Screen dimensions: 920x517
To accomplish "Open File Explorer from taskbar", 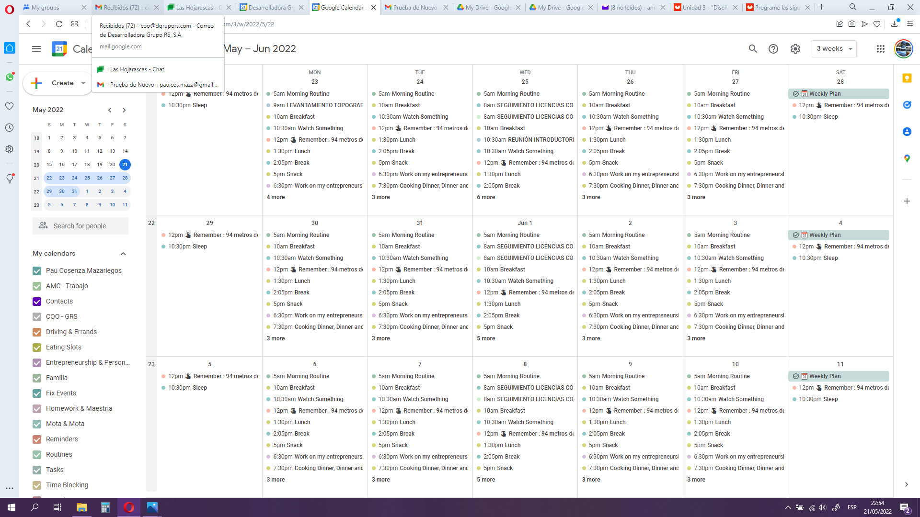I will pyautogui.click(x=82, y=507).
